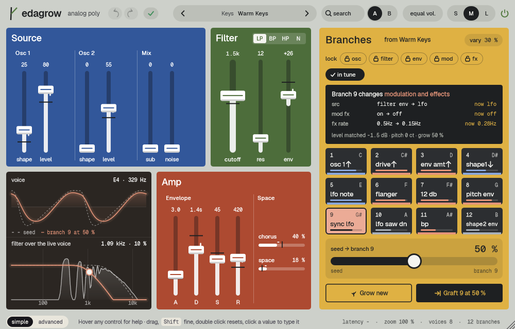Toggle the filter lock
515x329 pixels.
[384, 59]
